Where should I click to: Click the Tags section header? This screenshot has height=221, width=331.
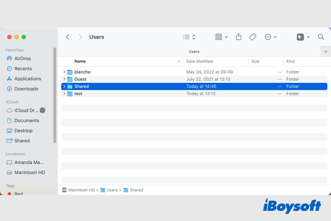click(x=10, y=186)
